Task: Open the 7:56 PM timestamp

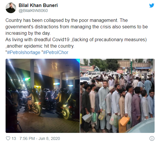Action: coord(27,138)
